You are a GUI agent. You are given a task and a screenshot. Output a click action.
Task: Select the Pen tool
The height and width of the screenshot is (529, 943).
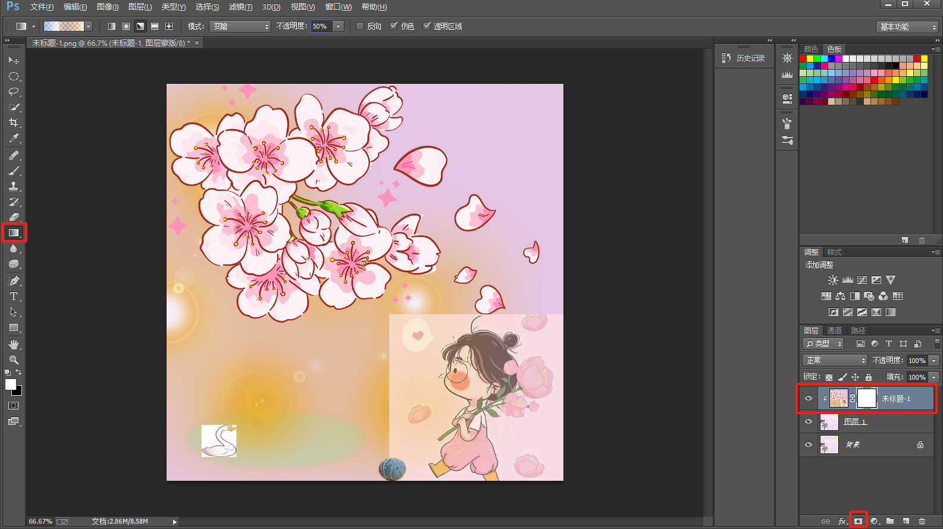tap(14, 281)
